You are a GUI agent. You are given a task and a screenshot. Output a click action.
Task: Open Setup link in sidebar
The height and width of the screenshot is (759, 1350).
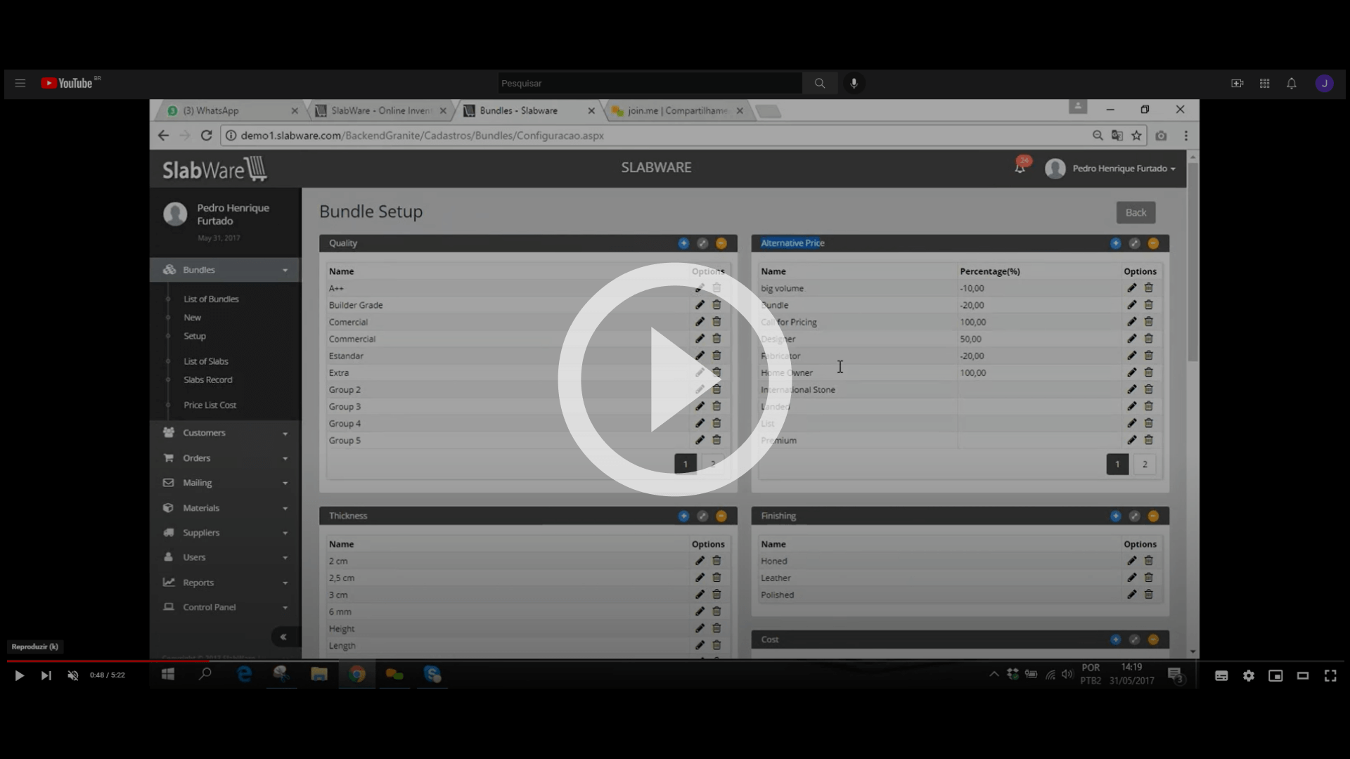click(x=195, y=336)
